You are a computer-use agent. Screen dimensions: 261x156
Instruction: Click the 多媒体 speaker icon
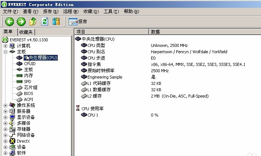click(x=12, y=123)
